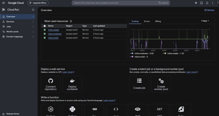Open three-dot options next to Services
Viewport: 219px width, 116px height.
33,22
